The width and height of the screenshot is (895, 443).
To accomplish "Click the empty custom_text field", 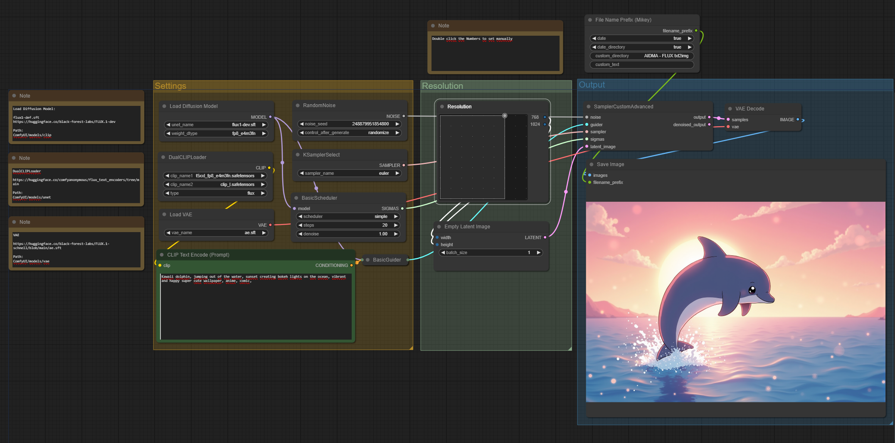I will (x=641, y=64).
